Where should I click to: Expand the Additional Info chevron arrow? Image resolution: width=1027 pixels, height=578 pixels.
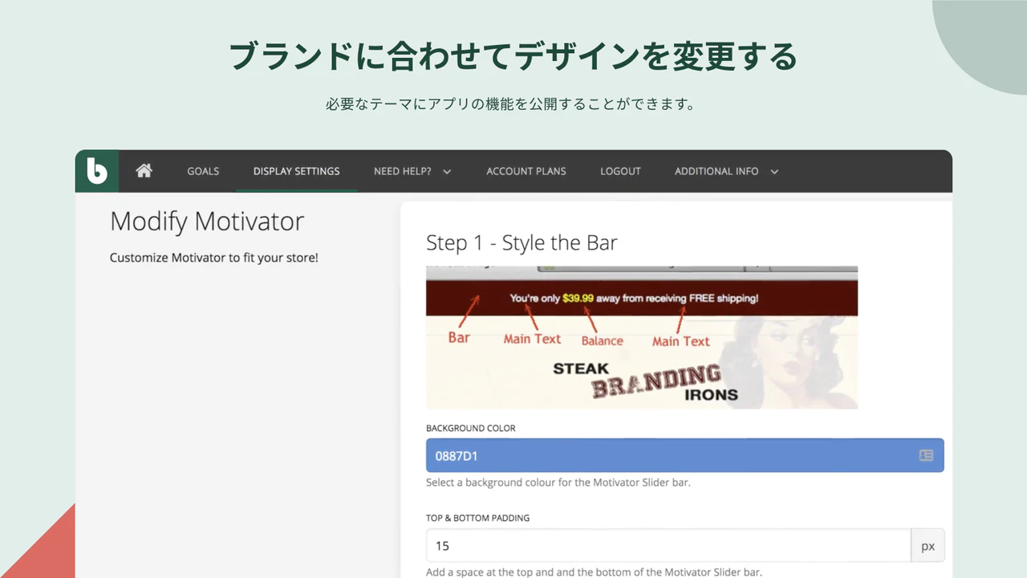click(x=774, y=172)
